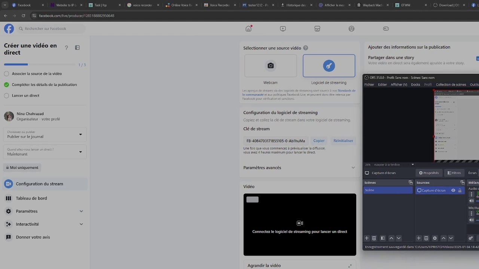Copy the stream key with Copier

tap(319, 141)
